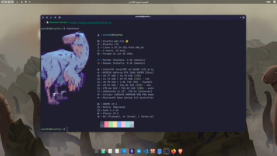Viewport: 277px width, 156px height.
Task: Click the teal palette swatch
Action: (x=128, y=124)
